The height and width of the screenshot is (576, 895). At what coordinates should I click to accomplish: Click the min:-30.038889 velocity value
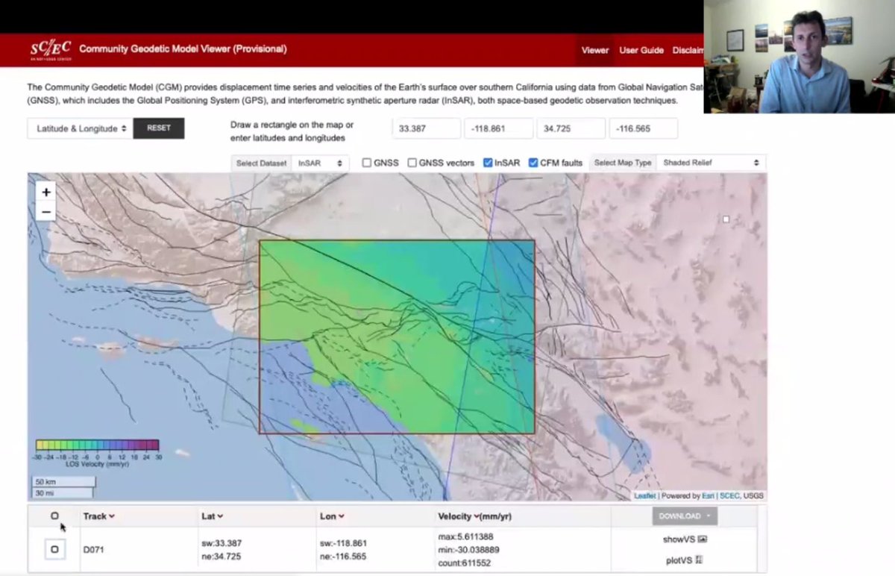click(468, 549)
